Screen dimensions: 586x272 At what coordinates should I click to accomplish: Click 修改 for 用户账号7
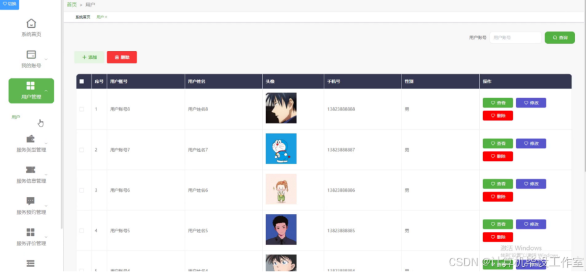(531, 143)
